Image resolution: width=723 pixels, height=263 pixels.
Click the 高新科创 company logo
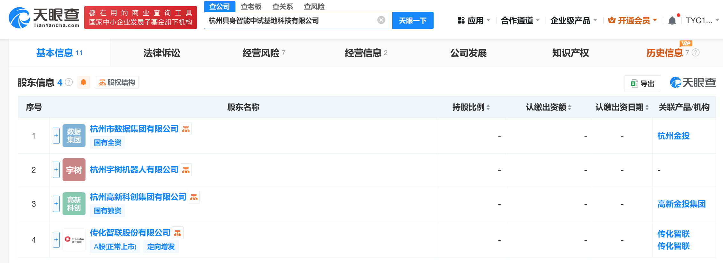tap(74, 204)
